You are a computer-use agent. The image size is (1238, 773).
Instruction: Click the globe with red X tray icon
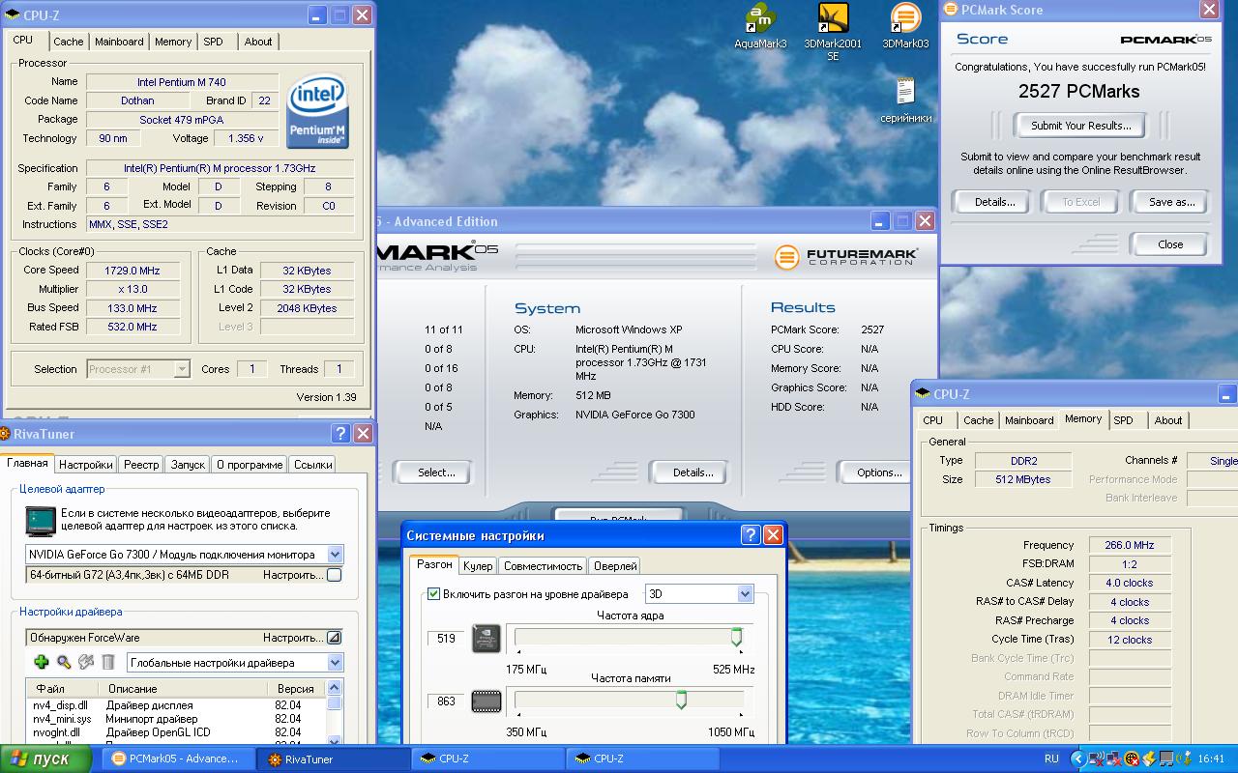tap(1131, 759)
